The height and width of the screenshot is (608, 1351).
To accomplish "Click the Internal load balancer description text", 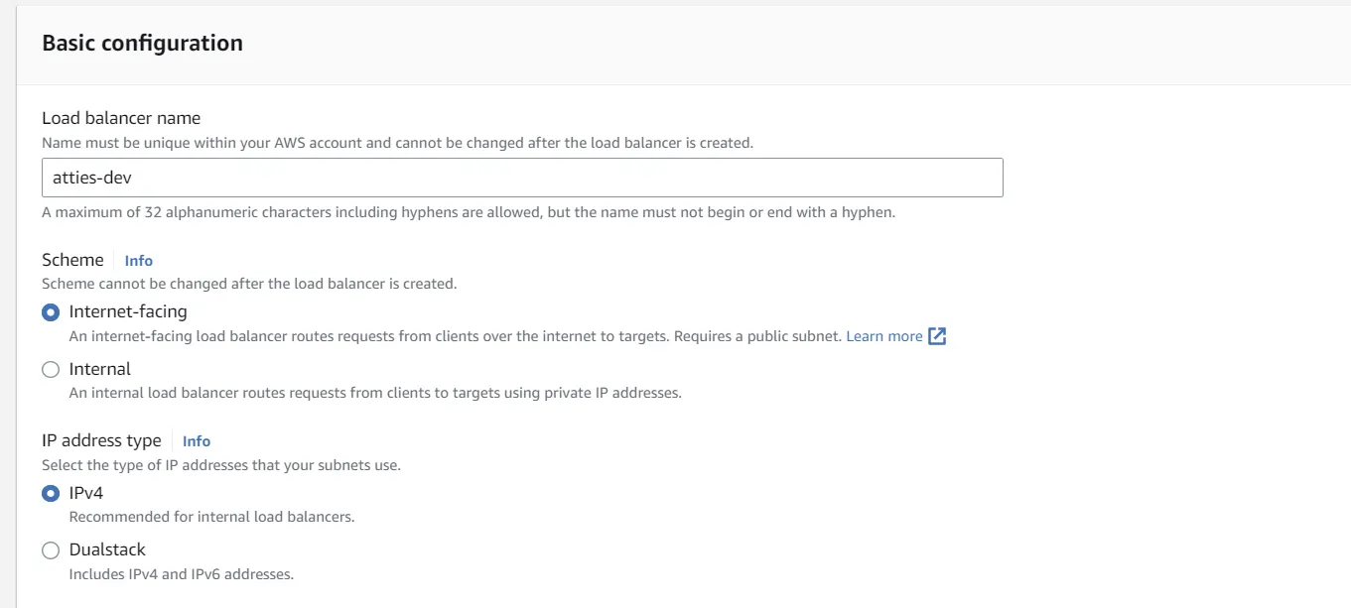I will click(375, 393).
